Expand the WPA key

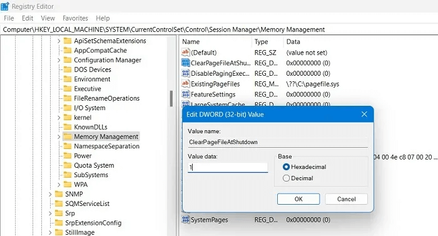[x=59, y=184]
